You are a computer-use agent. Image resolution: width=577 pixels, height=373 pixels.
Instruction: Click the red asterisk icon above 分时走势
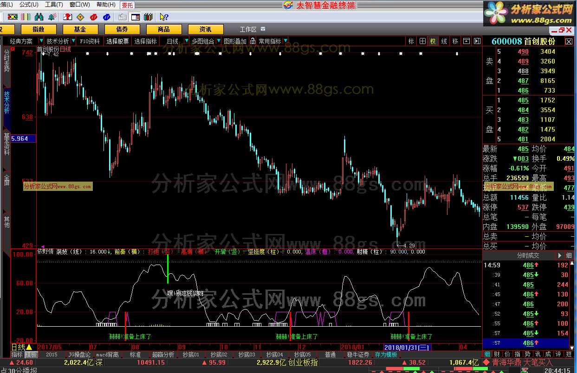(x=13, y=48)
